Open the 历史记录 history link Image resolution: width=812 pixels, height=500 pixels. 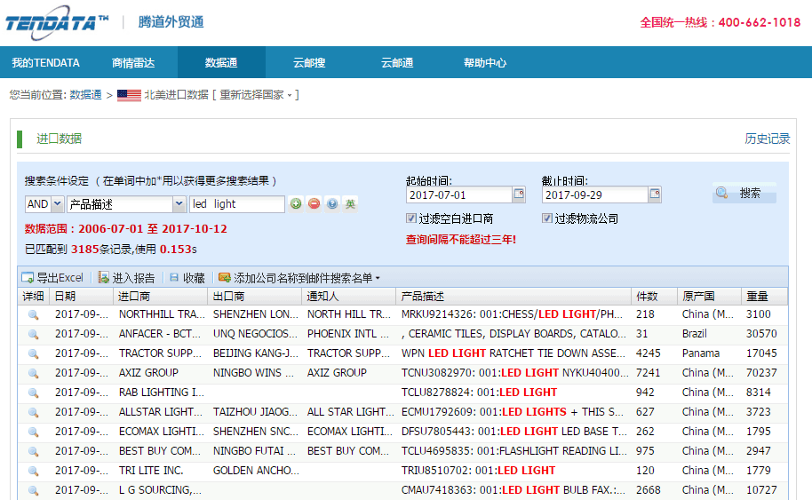click(767, 139)
